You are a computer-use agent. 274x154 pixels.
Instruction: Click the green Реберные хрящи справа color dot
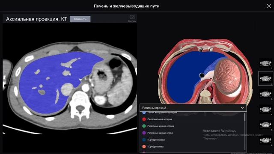tap(144, 126)
